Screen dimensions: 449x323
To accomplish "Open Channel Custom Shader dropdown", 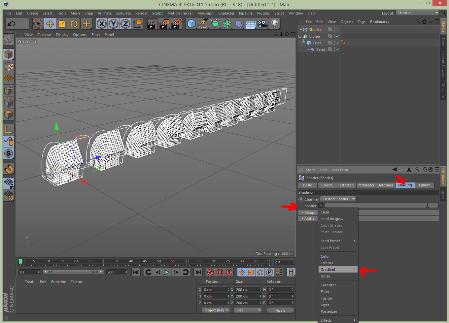I will tap(338, 199).
